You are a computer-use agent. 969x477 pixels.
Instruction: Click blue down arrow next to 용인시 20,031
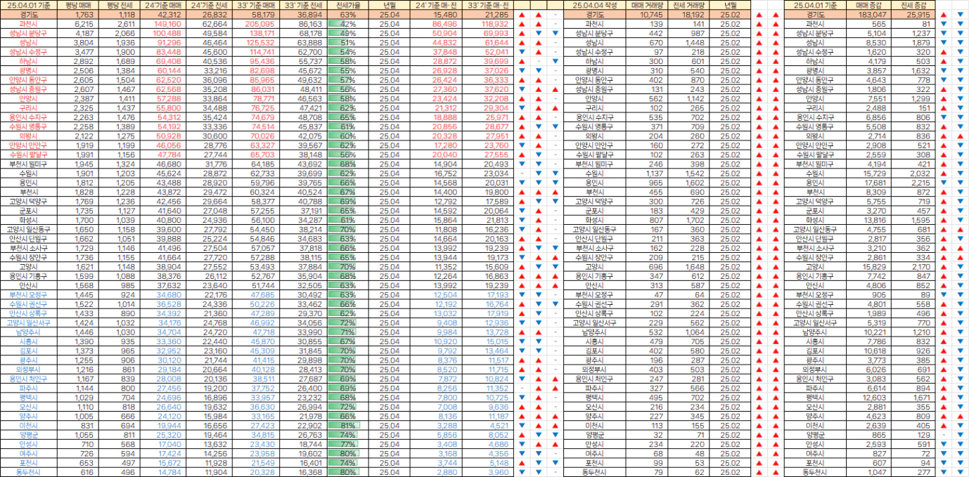click(x=522, y=183)
